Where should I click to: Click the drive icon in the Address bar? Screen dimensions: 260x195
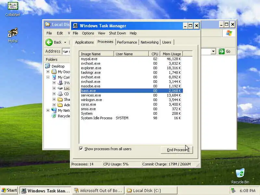(65, 51)
